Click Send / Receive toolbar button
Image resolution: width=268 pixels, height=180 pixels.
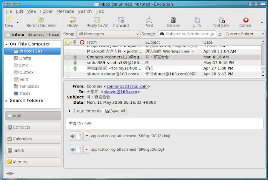(41, 22)
